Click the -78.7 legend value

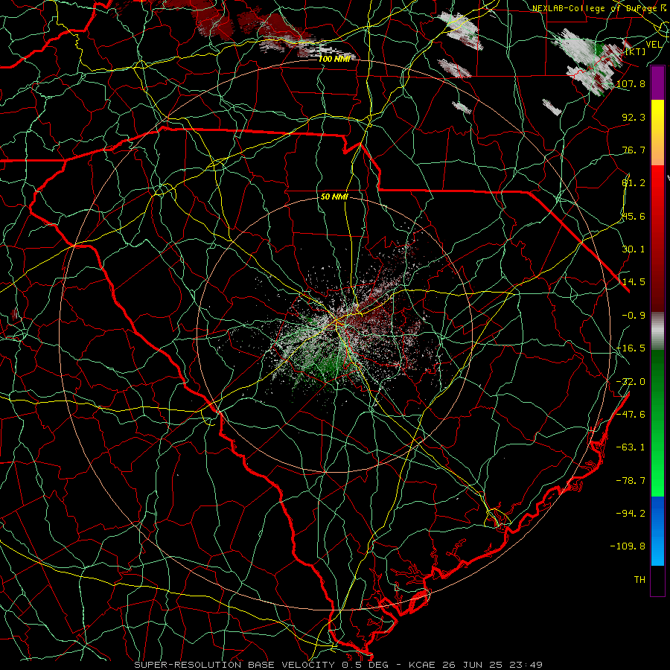[x=631, y=481]
